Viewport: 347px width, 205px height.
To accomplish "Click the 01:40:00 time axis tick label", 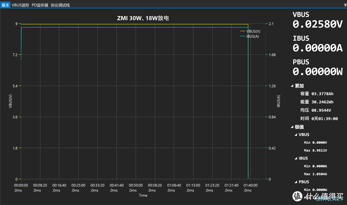I will tap(250, 188).
